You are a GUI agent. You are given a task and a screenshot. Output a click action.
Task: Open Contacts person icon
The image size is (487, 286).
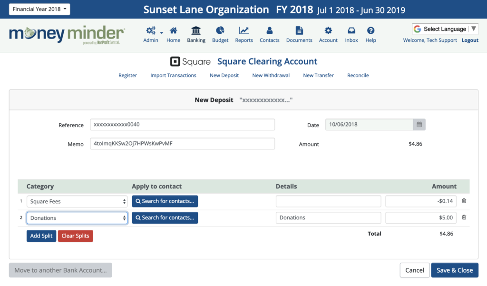[x=270, y=30]
